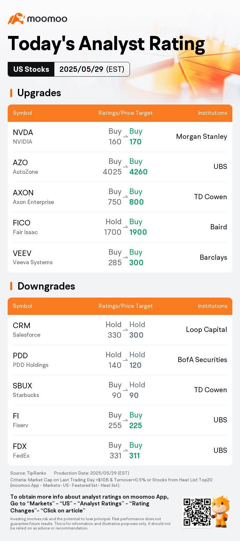Image resolution: width=240 pixels, height=541 pixels.
Task: Click the Morgan Stanley institution name
Action: (x=202, y=137)
